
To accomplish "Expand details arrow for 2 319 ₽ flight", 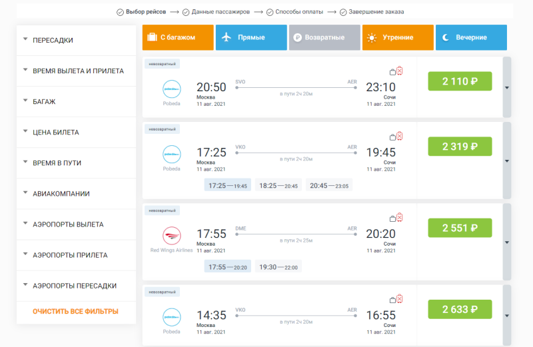I will point(507,161).
